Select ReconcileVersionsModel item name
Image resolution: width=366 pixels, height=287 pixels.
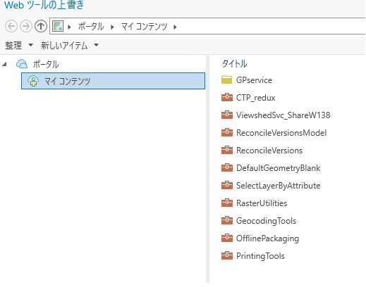pos(281,133)
